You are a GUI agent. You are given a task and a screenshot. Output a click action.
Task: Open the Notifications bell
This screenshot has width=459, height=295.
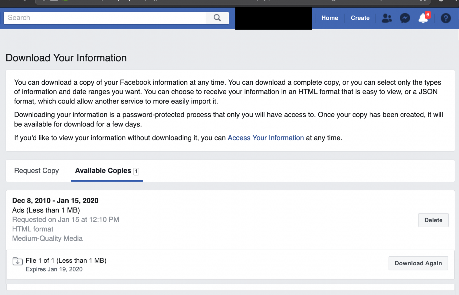click(423, 19)
